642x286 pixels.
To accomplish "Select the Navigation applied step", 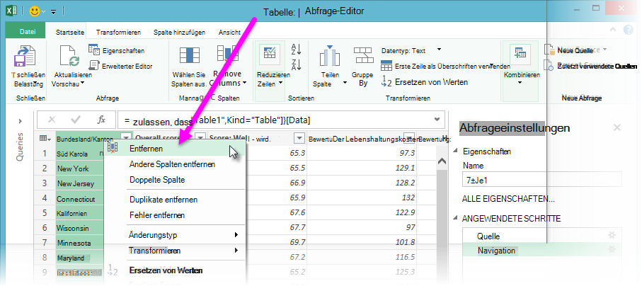I will tap(542, 250).
